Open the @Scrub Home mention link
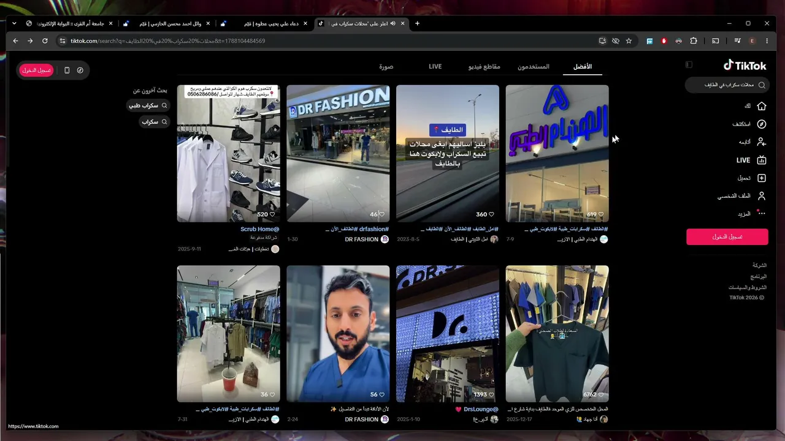The height and width of the screenshot is (441, 785). pyautogui.click(x=260, y=229)
